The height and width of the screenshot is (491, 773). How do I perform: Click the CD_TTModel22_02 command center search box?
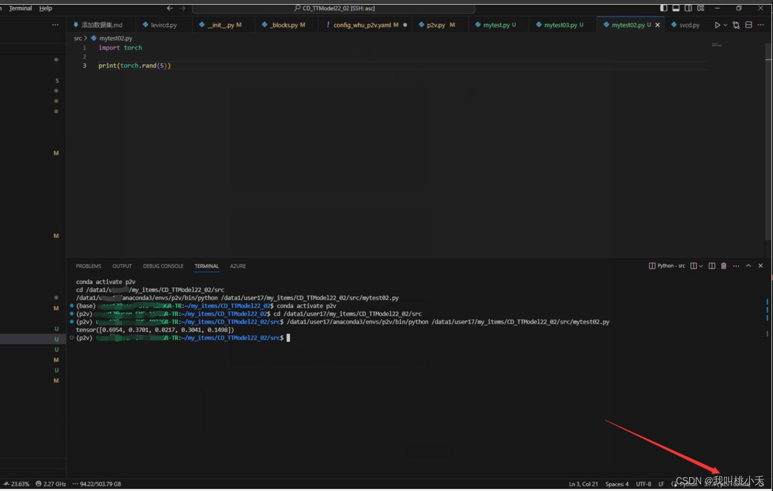coord(334,8)
